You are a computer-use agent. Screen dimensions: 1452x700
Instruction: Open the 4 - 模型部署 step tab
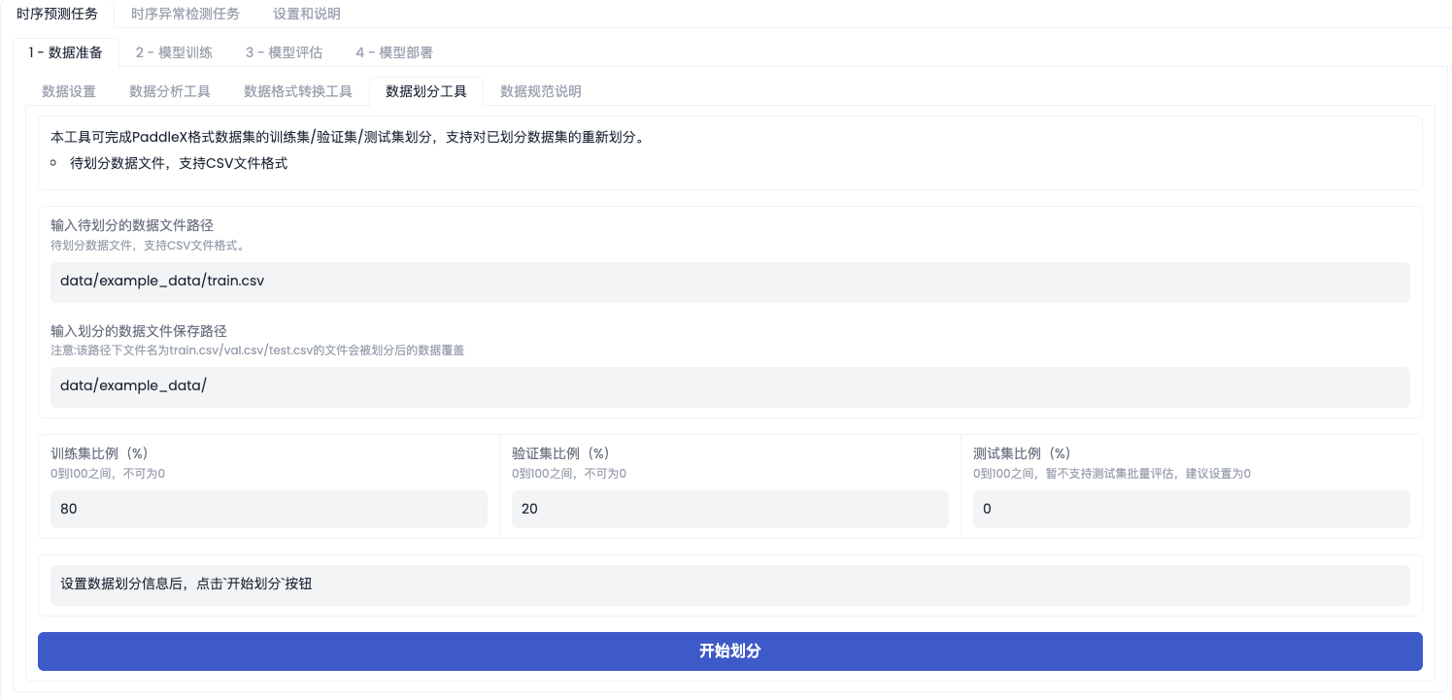point(394,52)
